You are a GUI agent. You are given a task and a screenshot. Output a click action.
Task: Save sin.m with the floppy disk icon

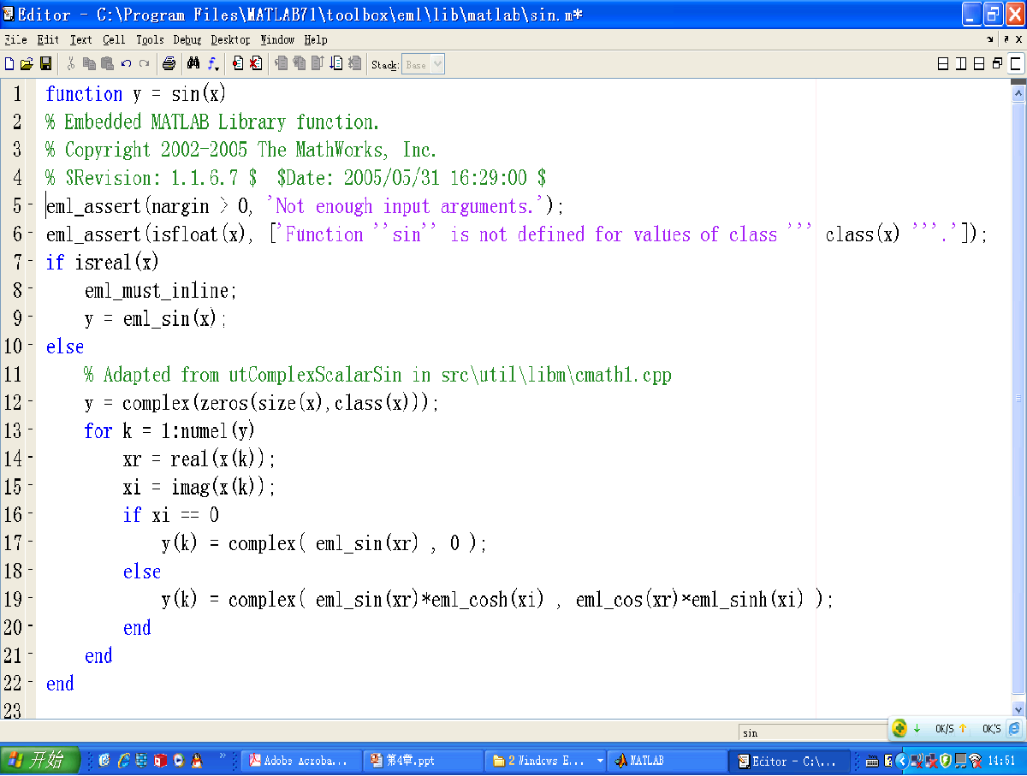tap(45, 64)
